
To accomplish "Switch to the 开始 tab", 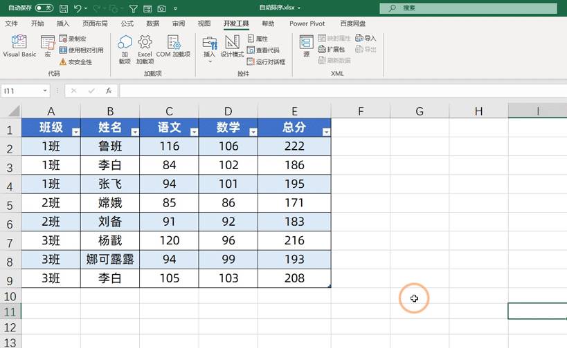I will pos(37,23).
